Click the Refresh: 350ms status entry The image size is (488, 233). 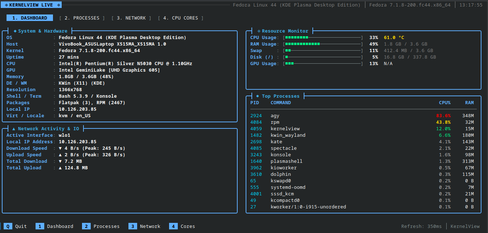coord(422,226)
